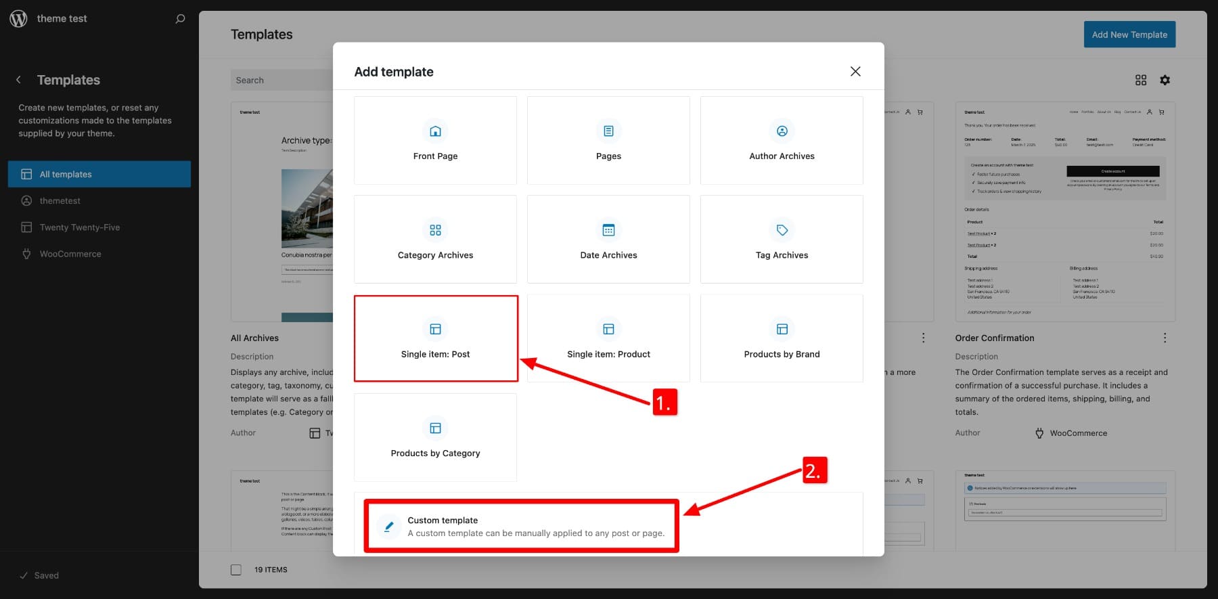Open the site search magnifier icon
The width and height of the screenshot is (1218, 599).
coord(180,19)
